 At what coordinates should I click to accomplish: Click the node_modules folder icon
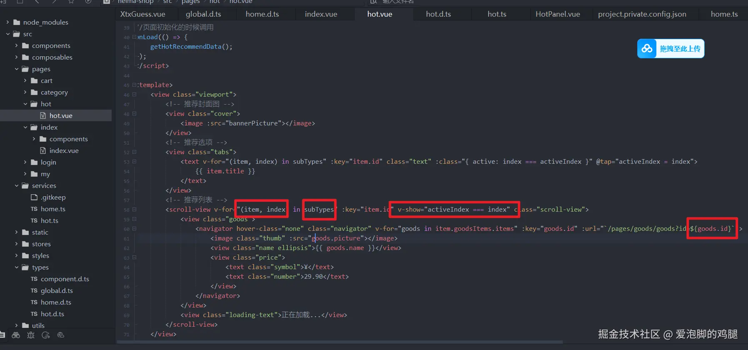17,22
